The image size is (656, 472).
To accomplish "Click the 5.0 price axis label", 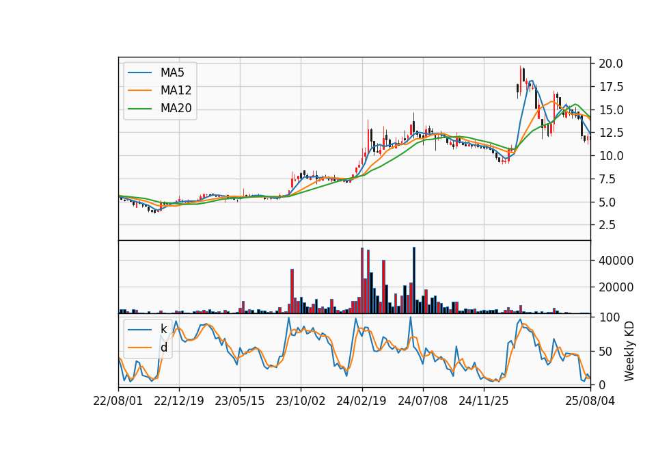I will point(608,202).
